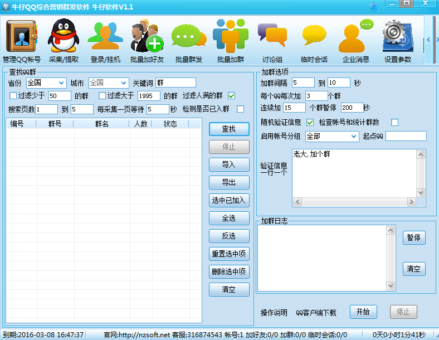This screenshot has height=340, width=439.
Task: Click the 群号 column header
Action: (x=55, y=124)
